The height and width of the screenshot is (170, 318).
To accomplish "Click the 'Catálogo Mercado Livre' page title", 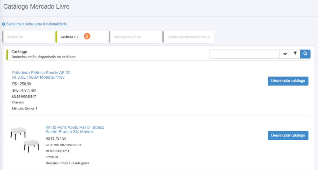I will (x=37, y=7).
